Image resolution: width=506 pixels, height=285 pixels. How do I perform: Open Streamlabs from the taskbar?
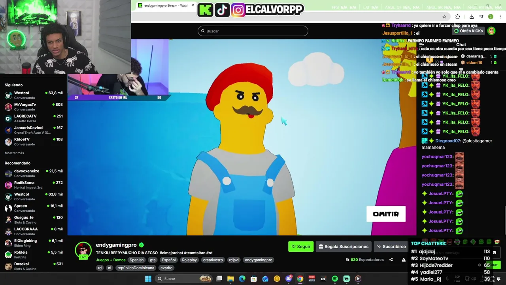(346, 279)
